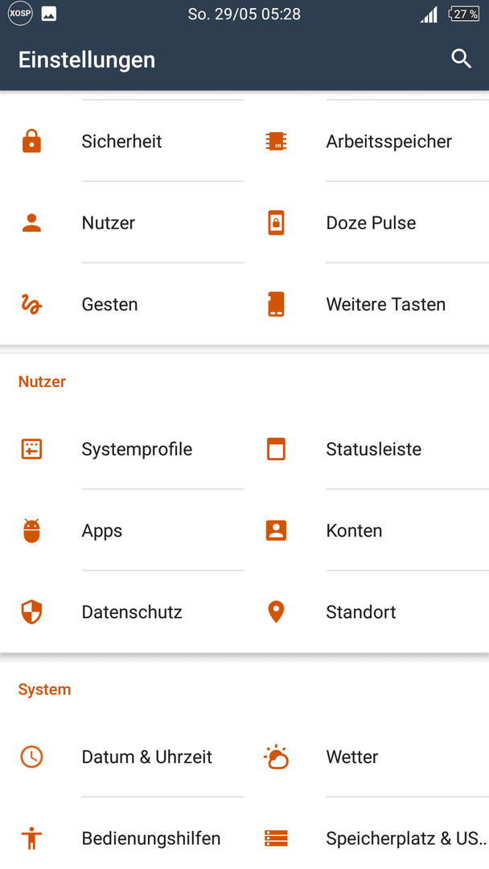Tap the XOSP status bar icon
The height and width of the screenshot is (869, 489).
tap(20, 14)
